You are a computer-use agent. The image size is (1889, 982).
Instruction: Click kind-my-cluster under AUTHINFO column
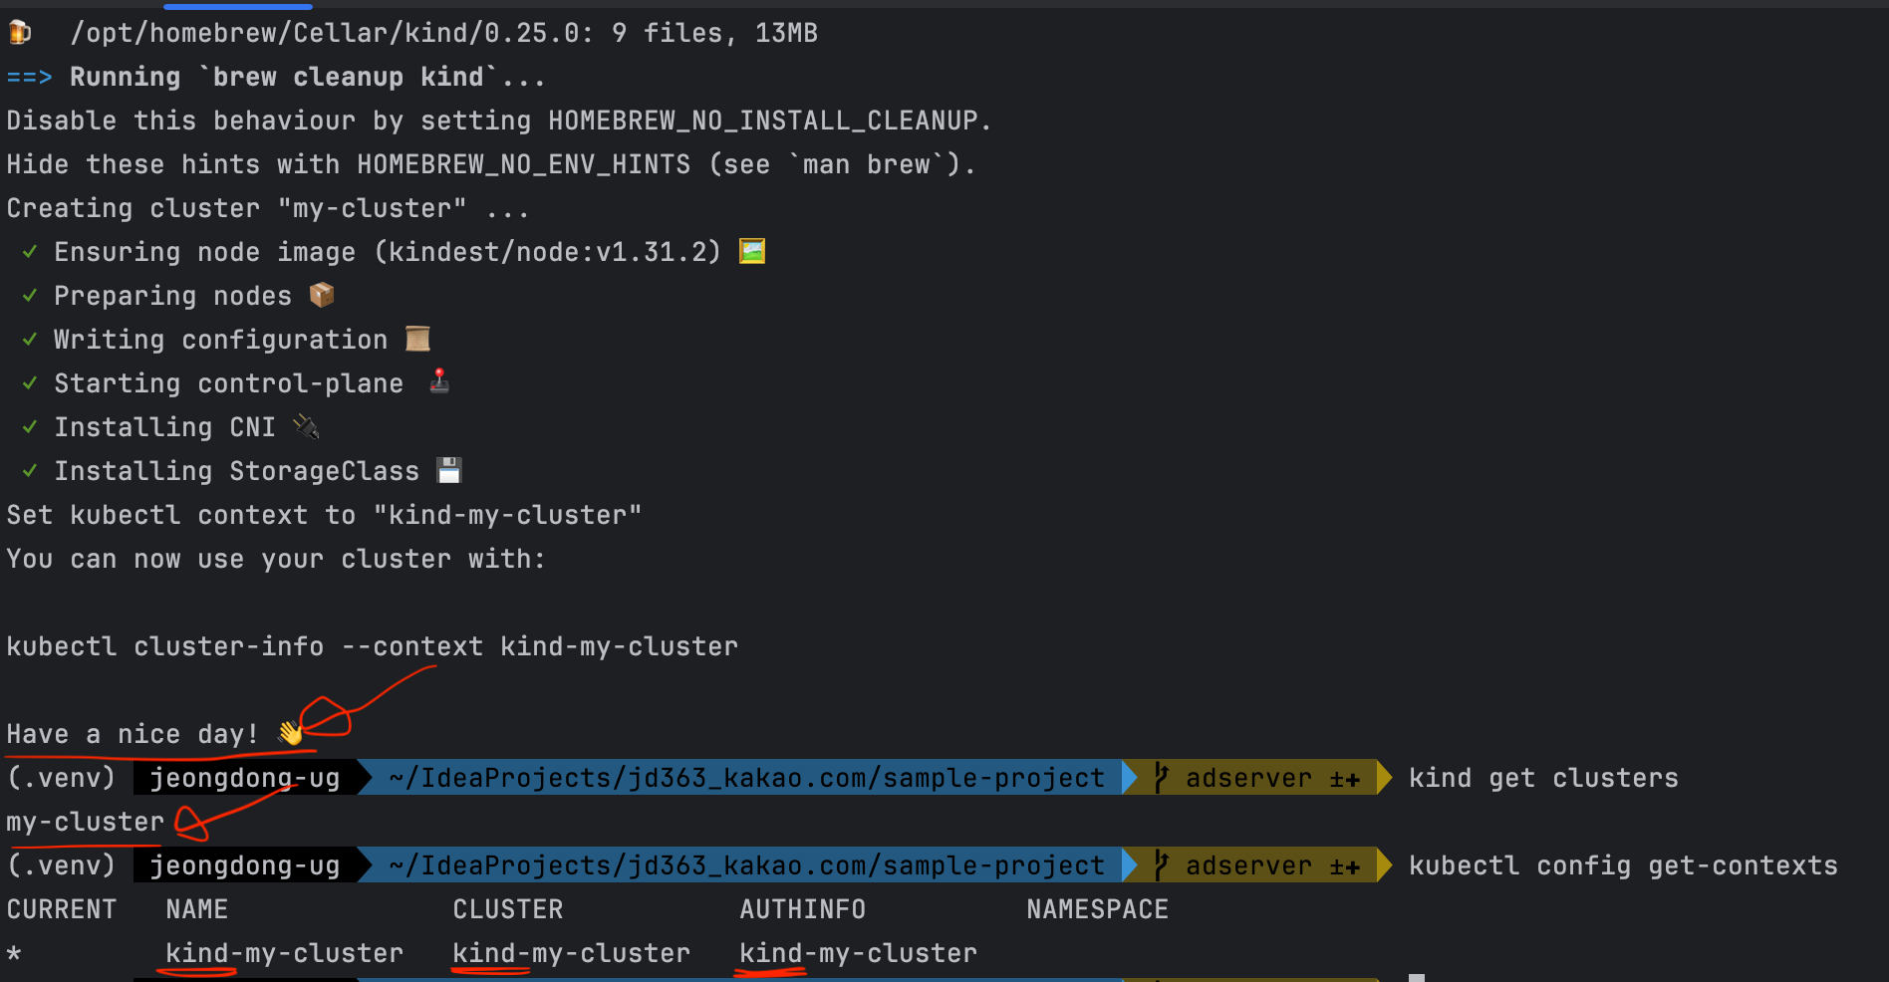pos(859,953)
